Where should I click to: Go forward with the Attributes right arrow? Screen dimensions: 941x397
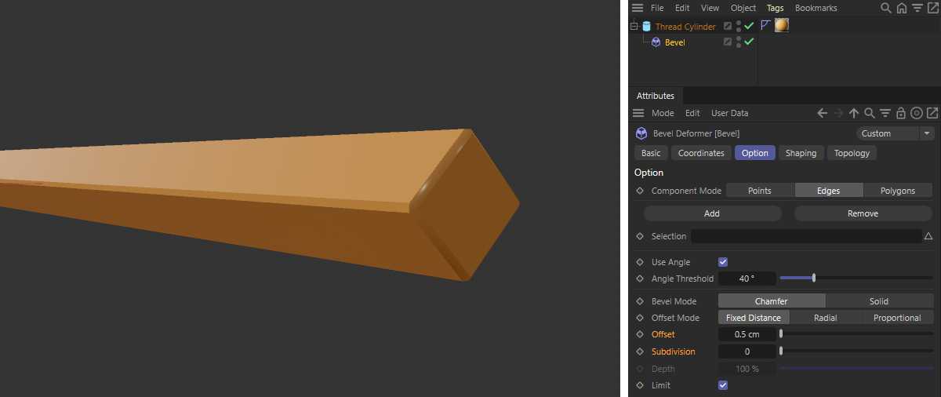tap(838, 113)
